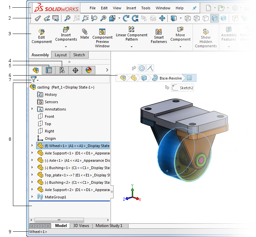256x237 pixels.
Task: Select the MateGroup1 tree item
Action: [x=55, y=197]
